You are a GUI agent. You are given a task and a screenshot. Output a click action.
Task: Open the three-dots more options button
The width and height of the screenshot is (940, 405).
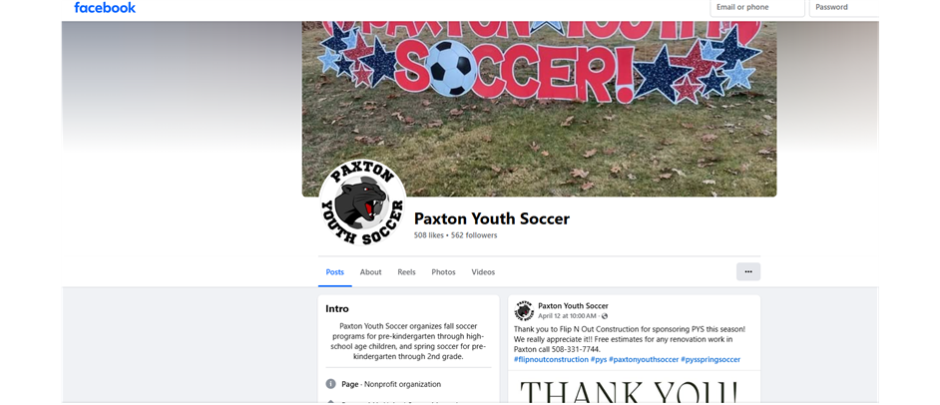(748, 271)
